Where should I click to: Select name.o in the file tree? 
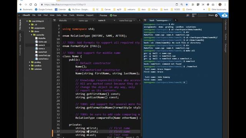click(x=42, y=49)
